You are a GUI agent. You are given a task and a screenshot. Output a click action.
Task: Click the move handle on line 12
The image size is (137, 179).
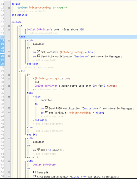click(x=9, y=8)
